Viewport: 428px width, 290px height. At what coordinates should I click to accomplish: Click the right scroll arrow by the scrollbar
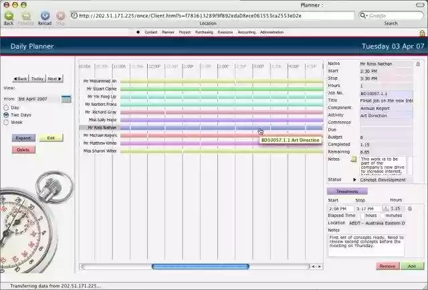pyautogui.click(x=320, y=266)
